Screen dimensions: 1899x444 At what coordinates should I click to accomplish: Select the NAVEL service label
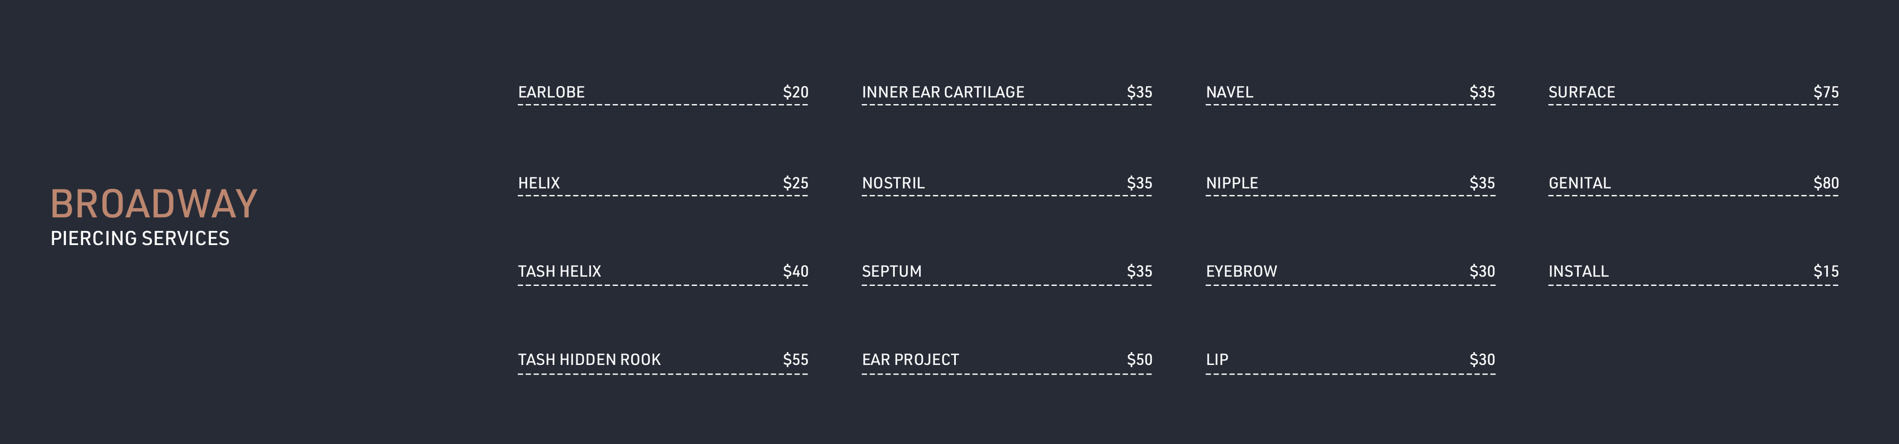point(1230,92)
